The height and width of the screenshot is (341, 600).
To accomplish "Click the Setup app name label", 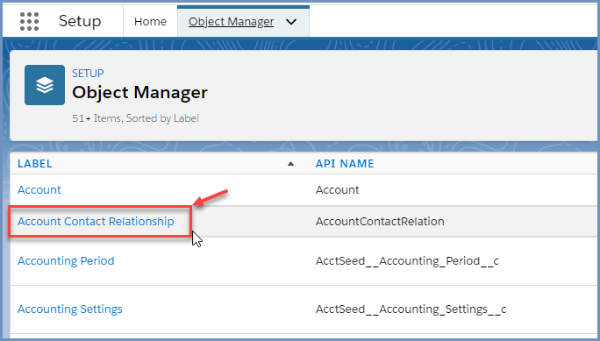I will coord(80,21).
